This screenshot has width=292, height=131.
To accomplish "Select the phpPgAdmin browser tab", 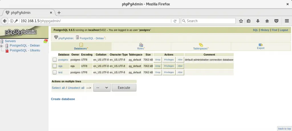I will (x=28, y=13).
